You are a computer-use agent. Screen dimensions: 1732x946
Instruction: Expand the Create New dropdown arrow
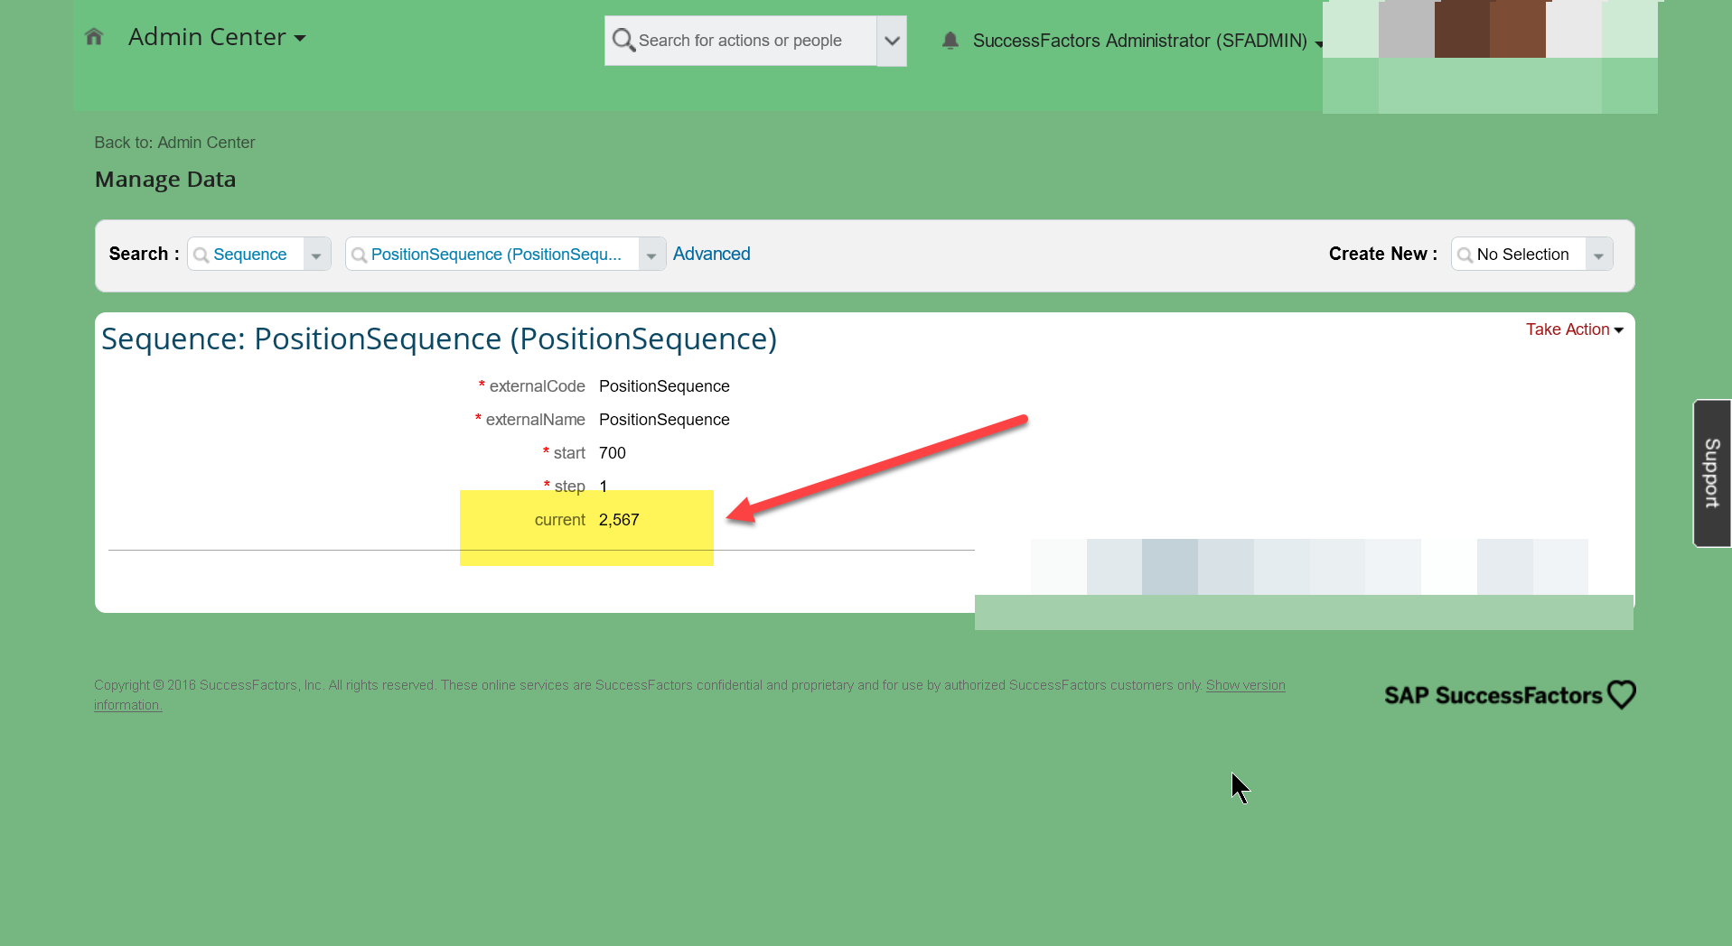pyautogui.click(x=1598, y=255)
